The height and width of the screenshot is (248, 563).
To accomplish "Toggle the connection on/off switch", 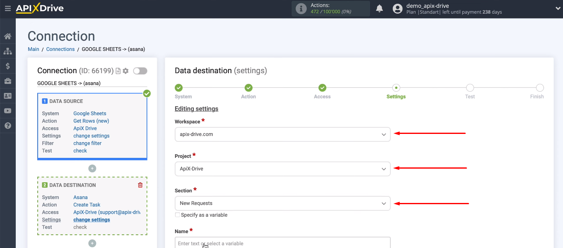I will 140,71.
